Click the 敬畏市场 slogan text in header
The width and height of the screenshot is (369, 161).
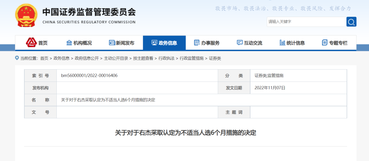click(x=227, y=9)
